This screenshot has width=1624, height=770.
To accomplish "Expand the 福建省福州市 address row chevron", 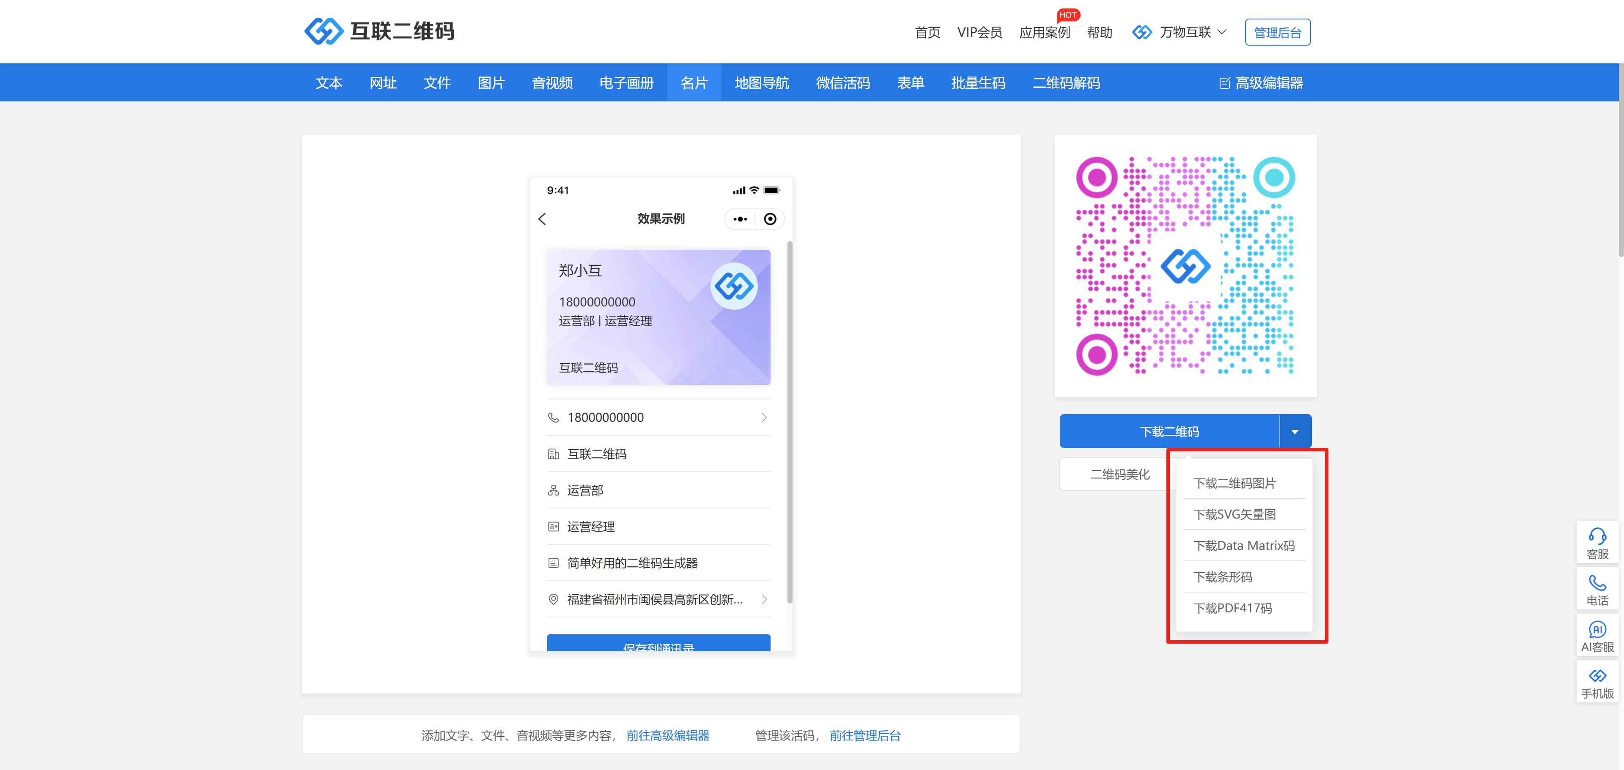I will tap(764, 599).
